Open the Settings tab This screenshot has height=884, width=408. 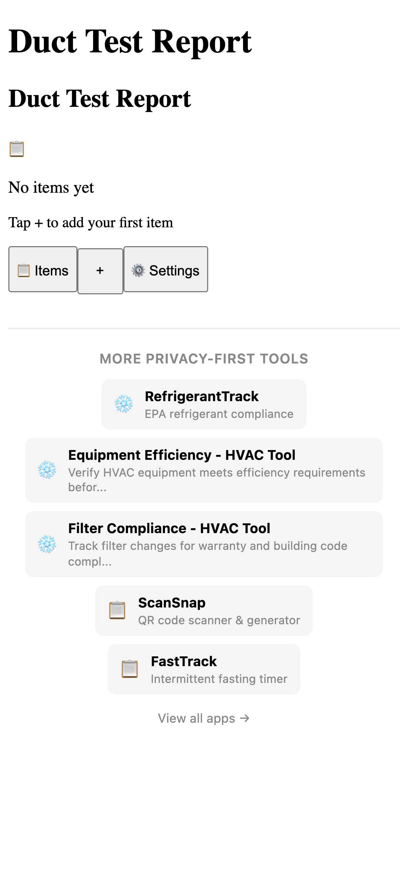(x=165, y=270)
